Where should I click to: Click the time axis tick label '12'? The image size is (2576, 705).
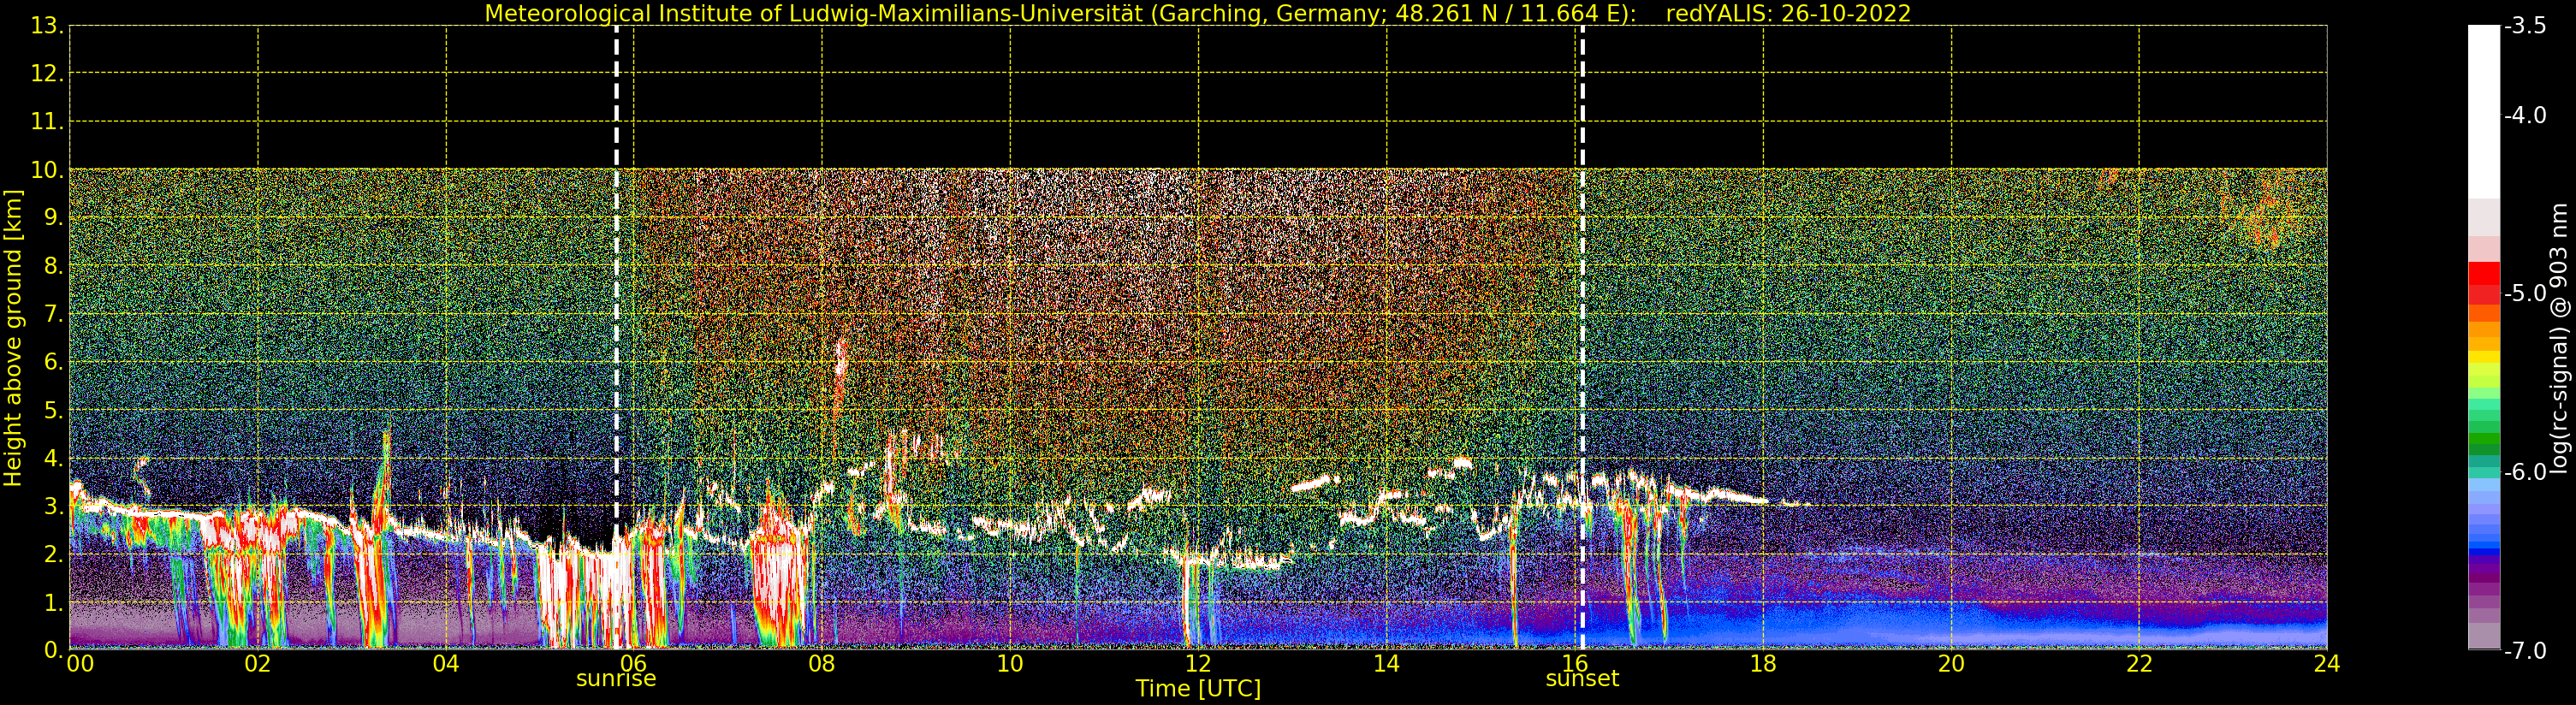click(x=1198, y=663)
